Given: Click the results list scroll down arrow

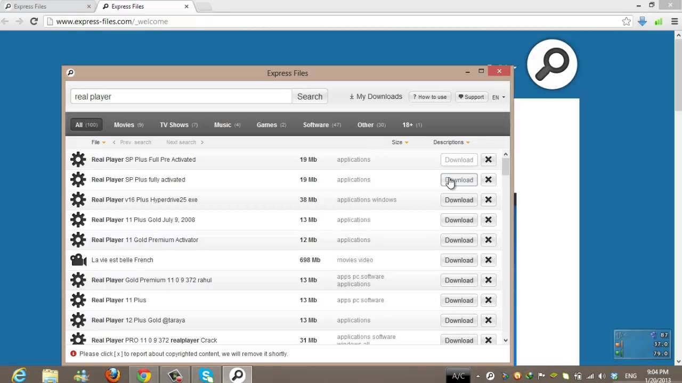Looking at the screenshot, I should click(505, 340).
